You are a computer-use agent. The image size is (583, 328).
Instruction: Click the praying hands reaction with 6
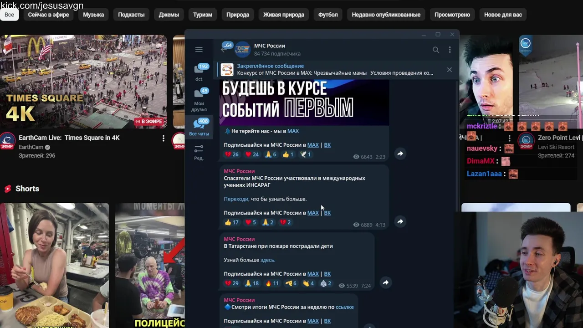[x=271, y=154]
